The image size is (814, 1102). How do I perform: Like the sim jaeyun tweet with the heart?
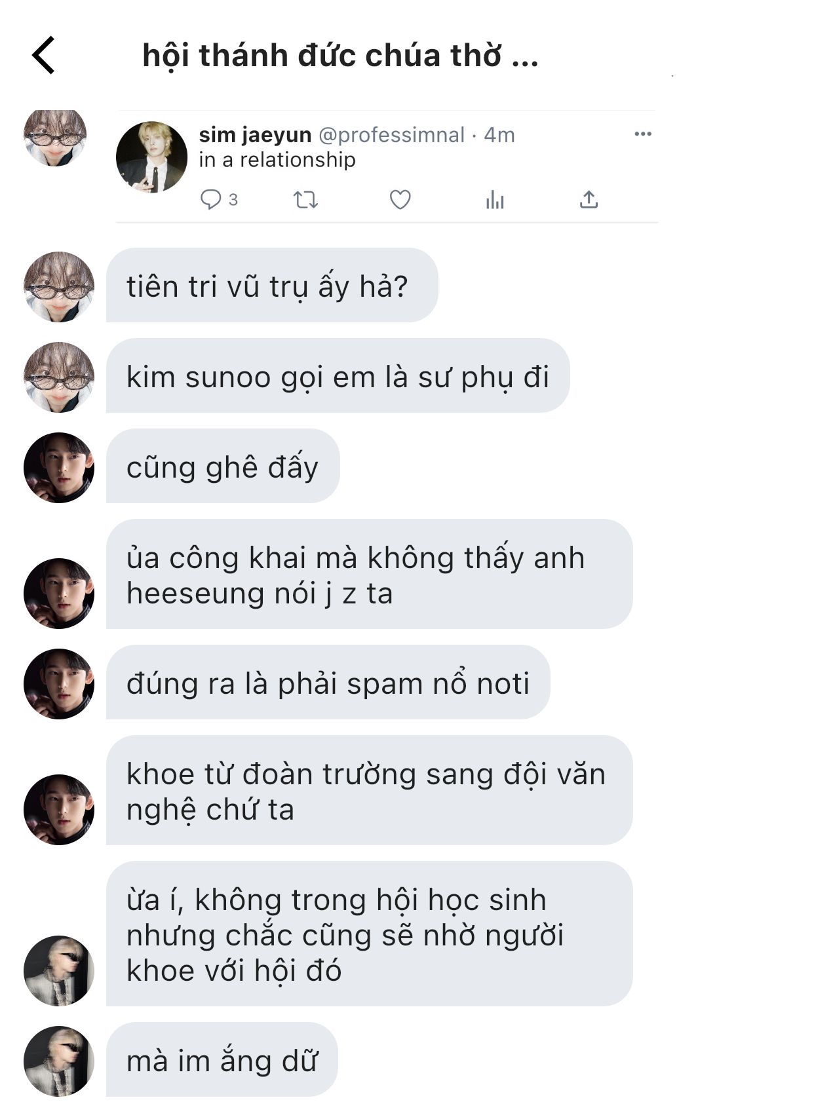[400, 199]
